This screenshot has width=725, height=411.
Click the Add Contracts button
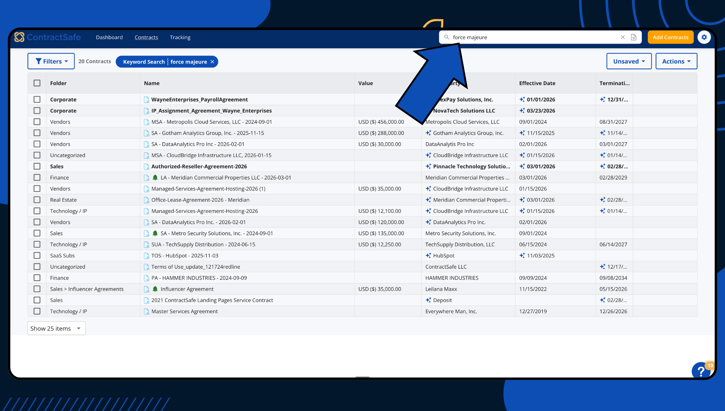(x=670, y=37)
